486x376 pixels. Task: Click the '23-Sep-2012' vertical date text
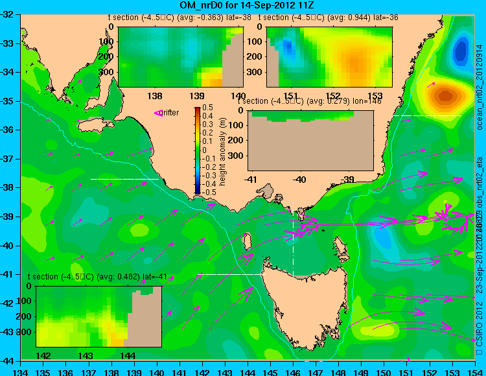coord(480,270)
